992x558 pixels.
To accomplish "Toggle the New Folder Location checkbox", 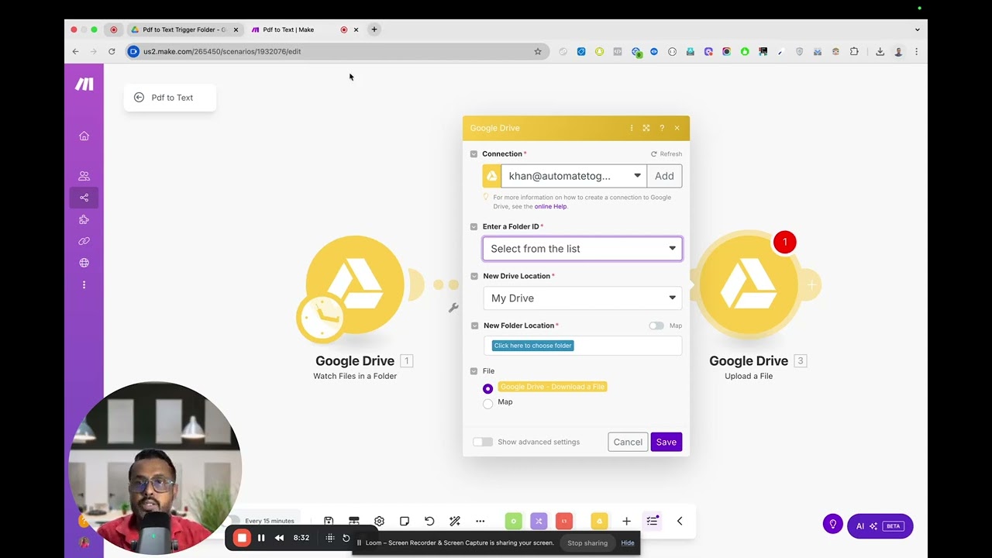I will click(474, 325).
